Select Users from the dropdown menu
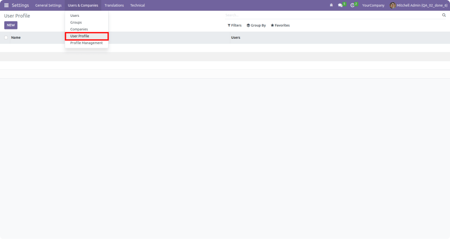This screenshot has width=450, height=239. click(75, 15)
